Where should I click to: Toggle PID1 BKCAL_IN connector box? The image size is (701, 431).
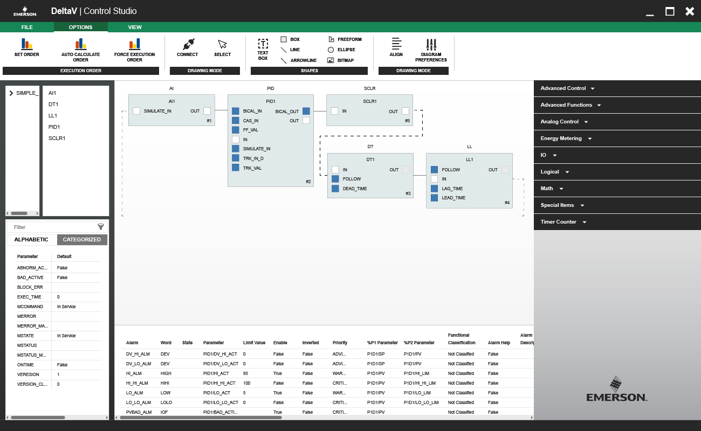(x=236, y=111)
